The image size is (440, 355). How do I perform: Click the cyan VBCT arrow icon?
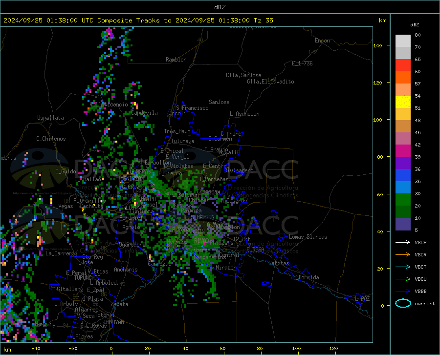click(x=403, y=267)
